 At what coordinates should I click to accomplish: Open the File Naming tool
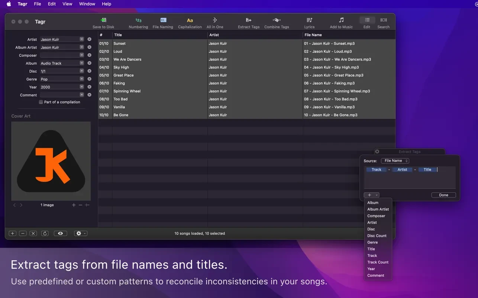pos(163,20)
